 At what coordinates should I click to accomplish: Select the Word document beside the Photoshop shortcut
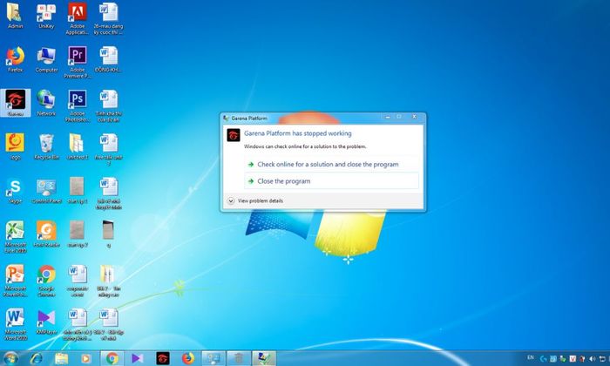(108, 105)
